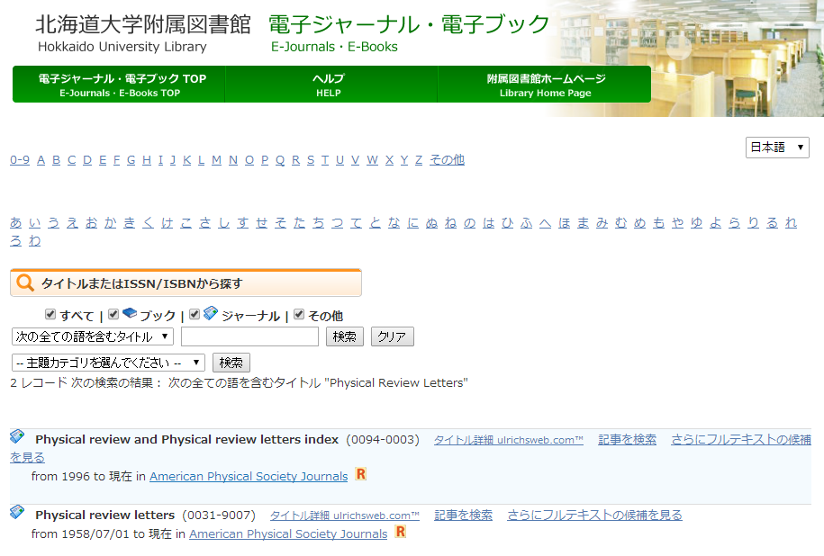The image size is (824, 556).
Task: Open the その他 alphabet index link
Action: click(448, 159)
